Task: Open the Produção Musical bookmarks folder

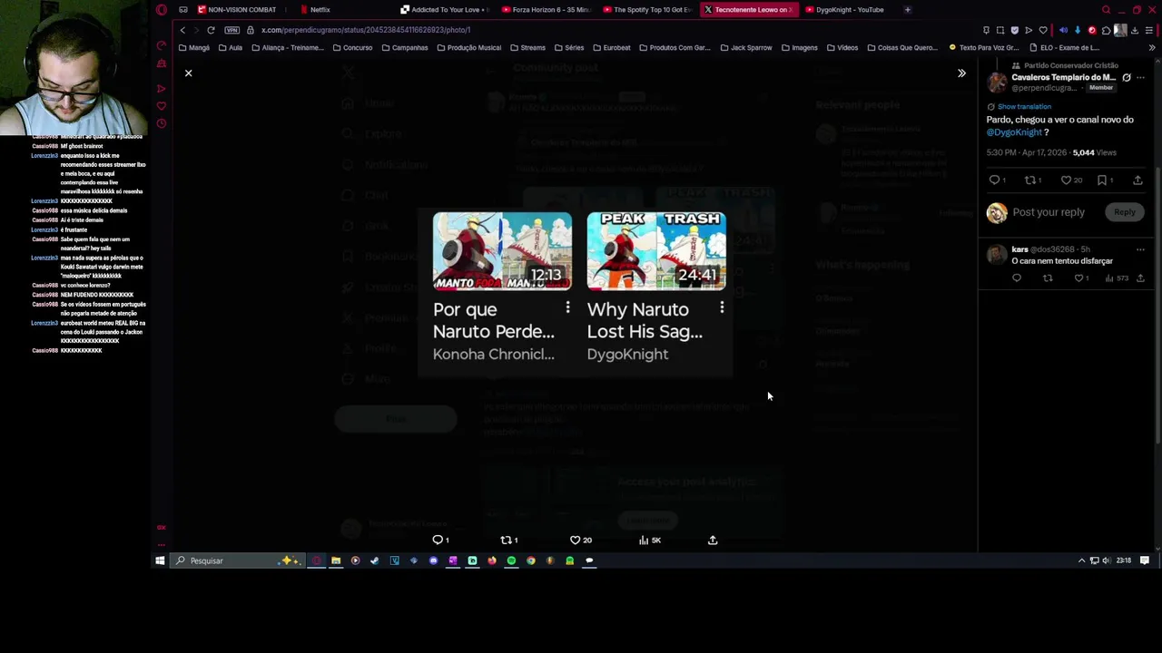Action: point(468,47)
